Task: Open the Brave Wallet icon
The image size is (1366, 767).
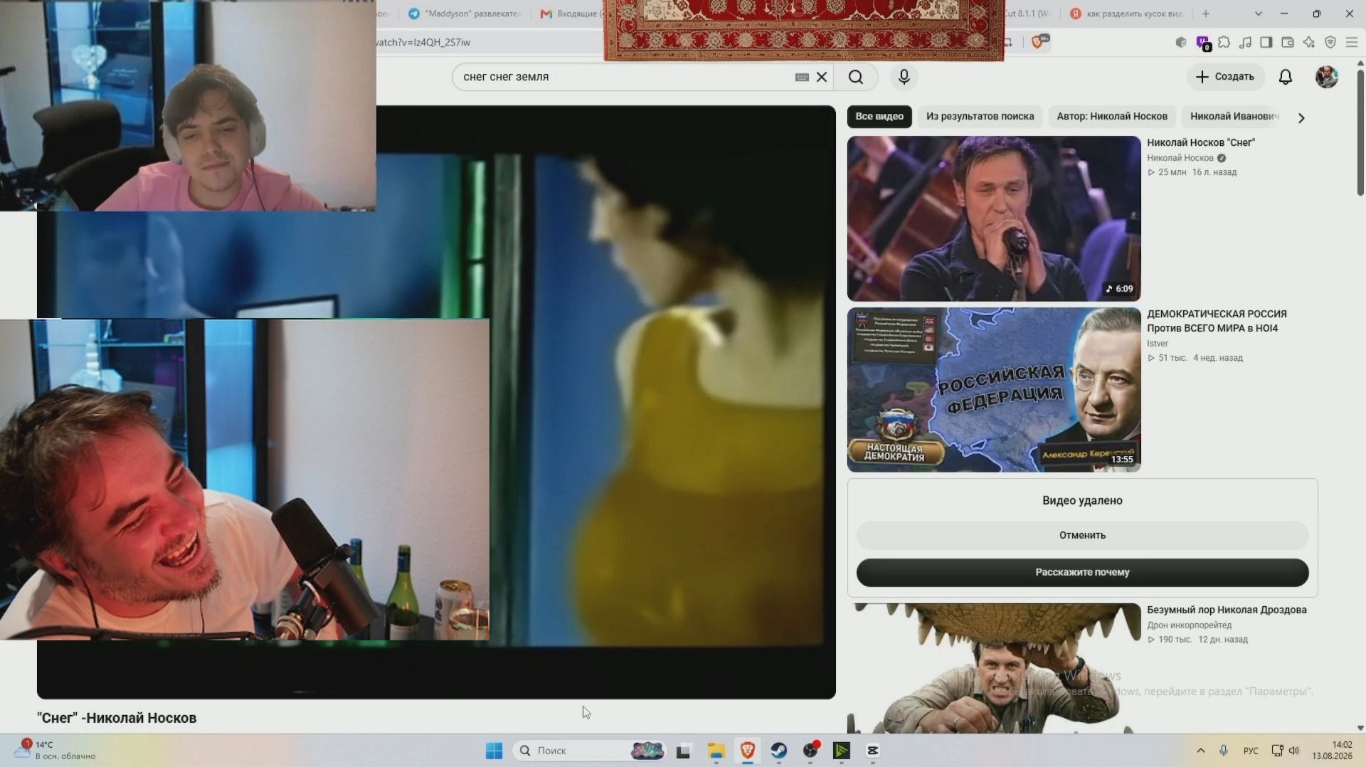Action: pyautogui.click(x=1288, y=43)
